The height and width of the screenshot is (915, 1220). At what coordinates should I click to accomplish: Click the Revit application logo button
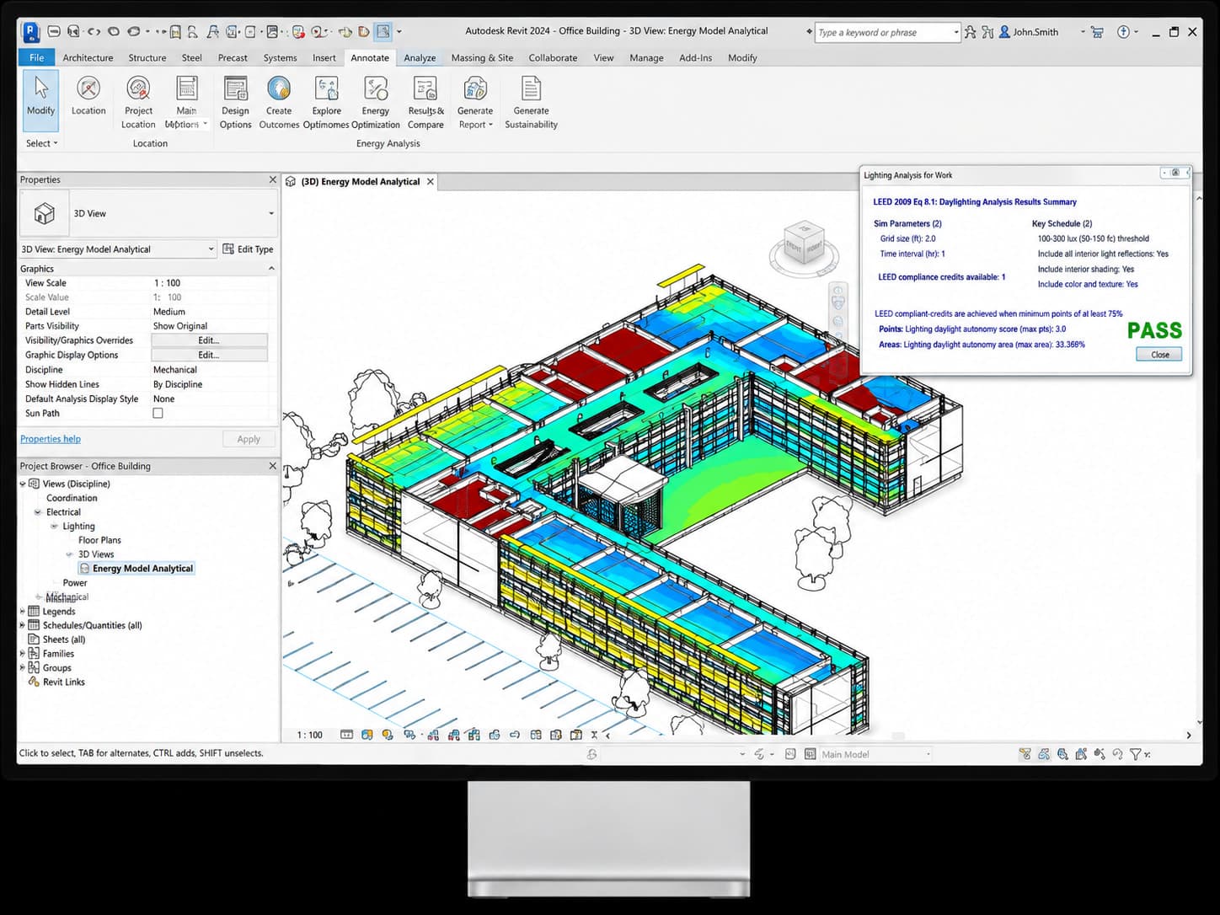point(30,32)
